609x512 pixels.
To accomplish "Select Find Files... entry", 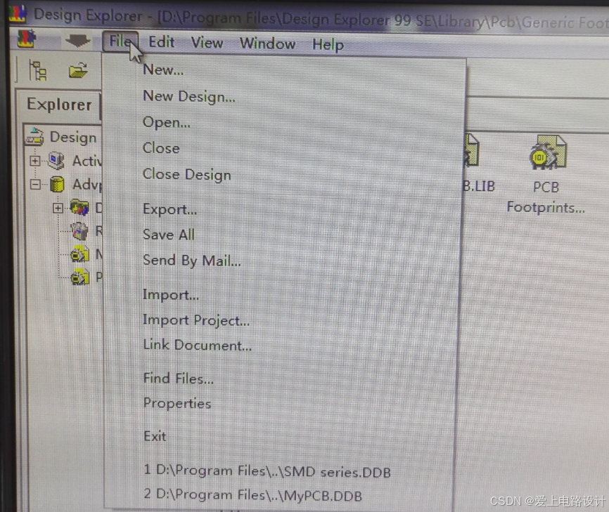I will (179, 378).
